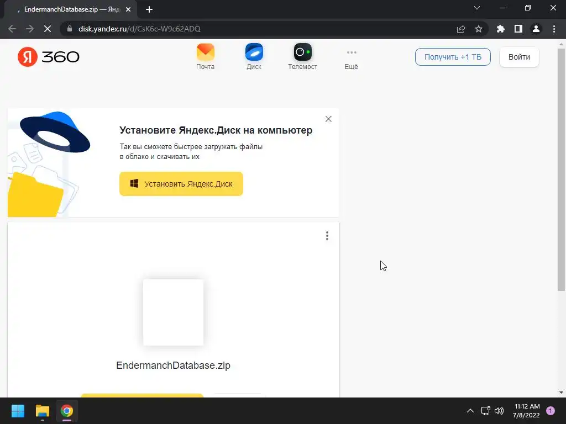
Task: Click the Войти login button
Action: point(519,57)
